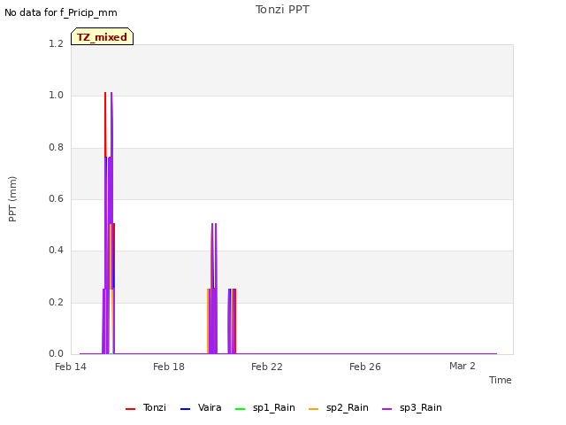
Task: Toggle the sp2_Rain series in legend
Action: [339, 407]
